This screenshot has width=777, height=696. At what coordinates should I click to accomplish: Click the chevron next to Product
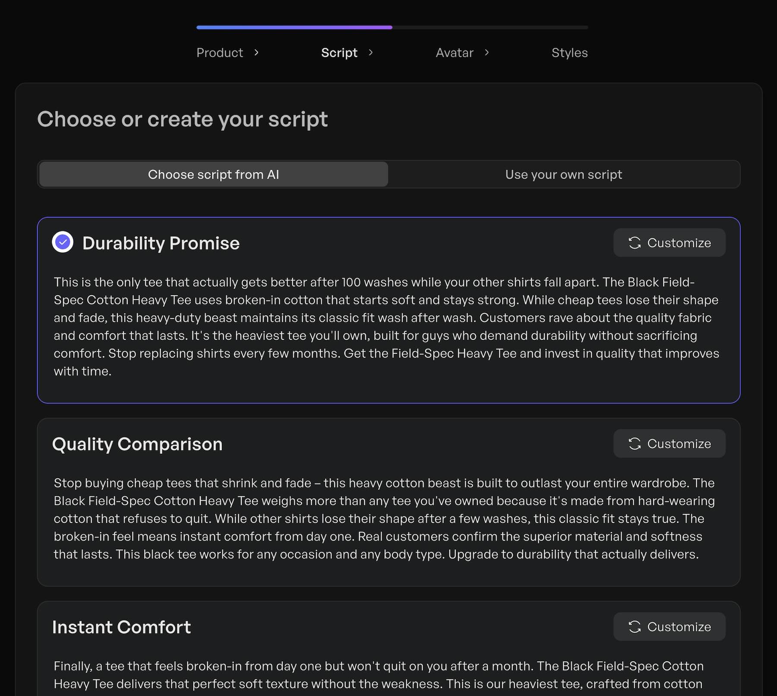tap(256, 53)
